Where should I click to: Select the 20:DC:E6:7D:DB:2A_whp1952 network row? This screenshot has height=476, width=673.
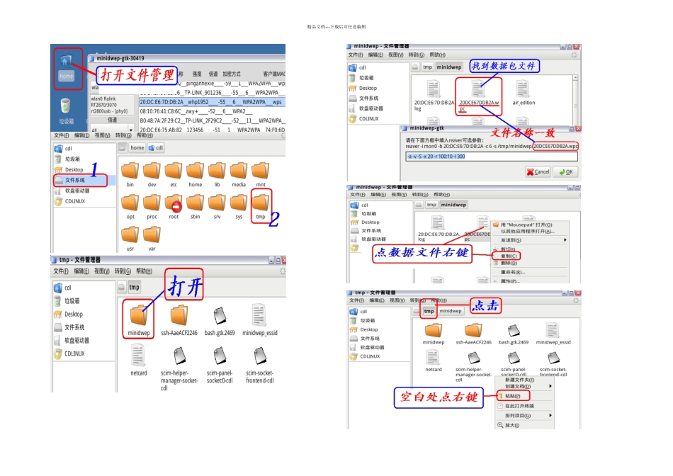(x=212, y=102)
